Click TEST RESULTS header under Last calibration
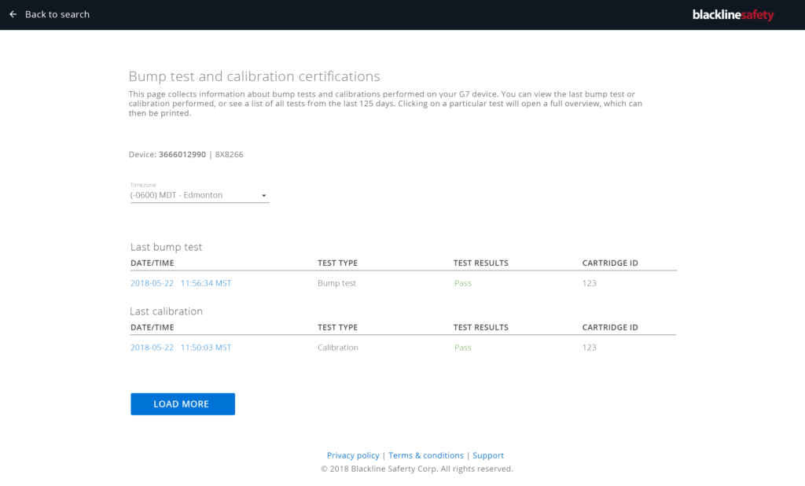Screen dimensions: 805x486 coord(480,327)
